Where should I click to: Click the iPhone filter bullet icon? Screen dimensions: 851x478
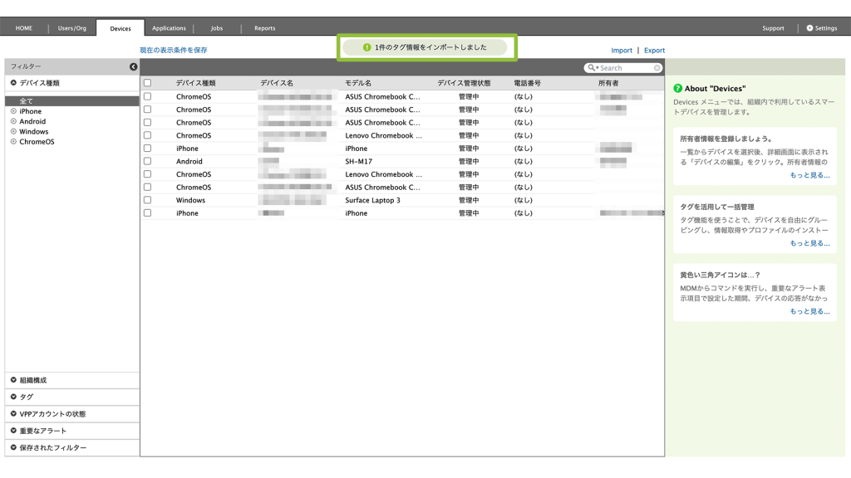click(x=13, y=111)
